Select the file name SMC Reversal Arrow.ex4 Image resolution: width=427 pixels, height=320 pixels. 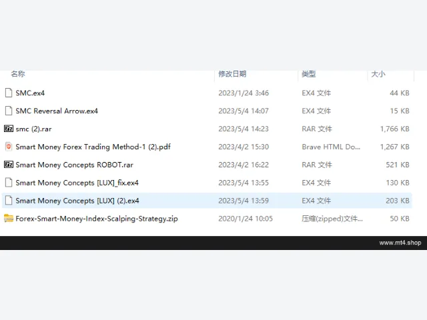57,111
